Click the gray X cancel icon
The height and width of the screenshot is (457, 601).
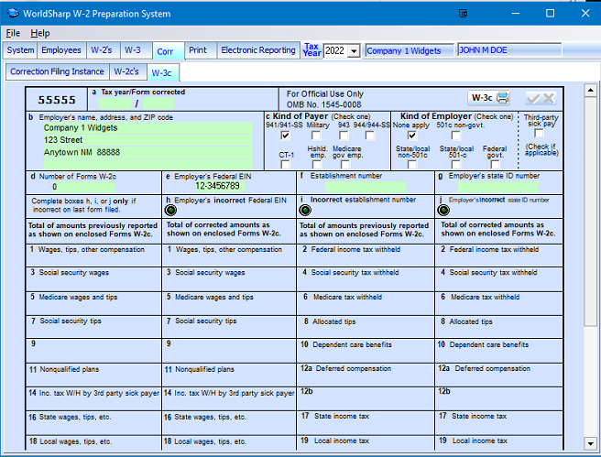549,98
